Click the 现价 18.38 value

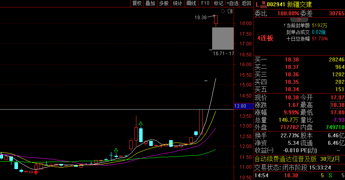(x=292, y=97)
